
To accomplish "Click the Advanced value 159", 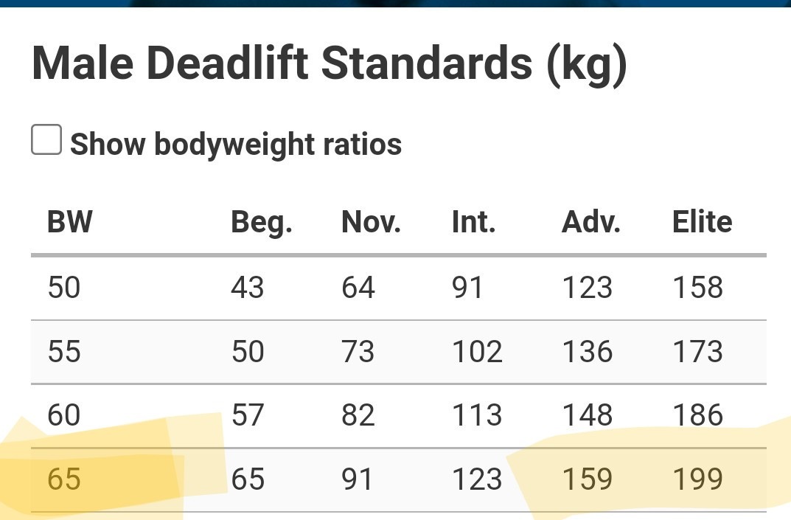I will coord(588,479).
